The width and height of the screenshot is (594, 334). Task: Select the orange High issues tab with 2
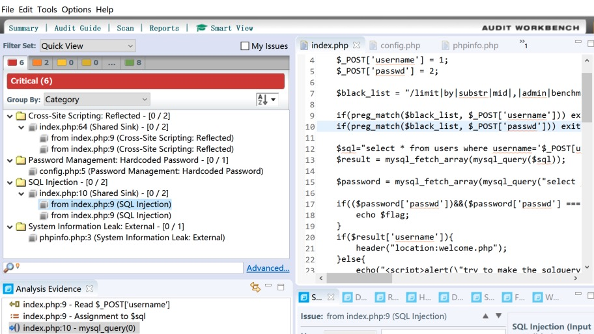tap(40, 63)
